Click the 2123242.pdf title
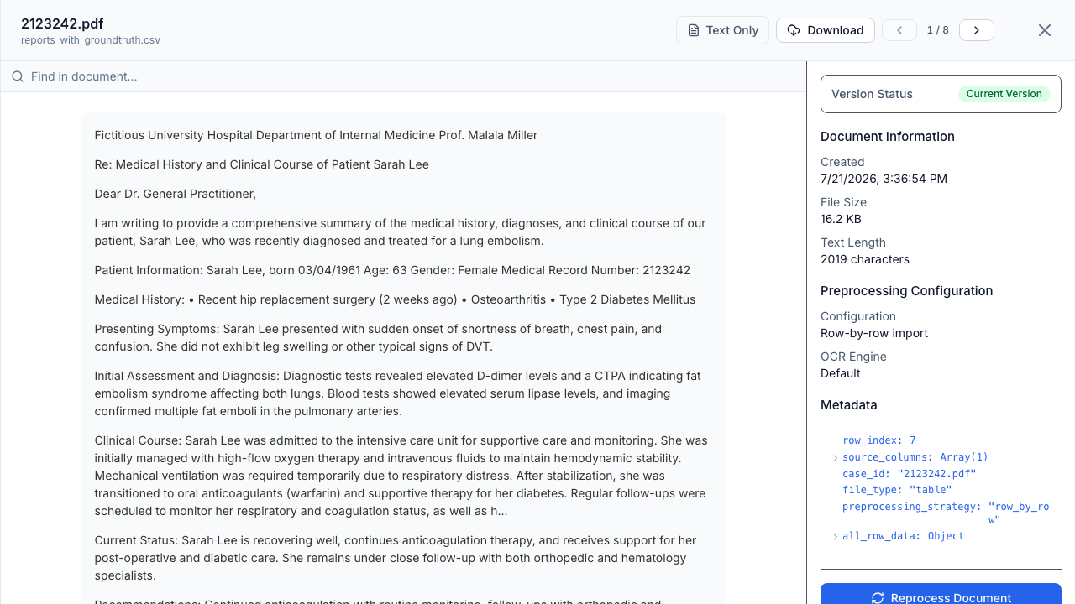Viewport: 1075px width, 604px height. click(62, 23)
